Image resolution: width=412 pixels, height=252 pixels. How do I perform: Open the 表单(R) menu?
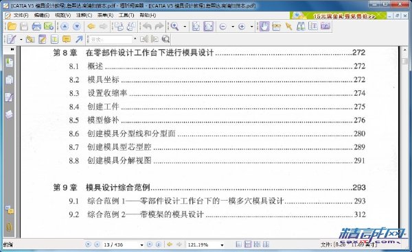coord(105,15)
